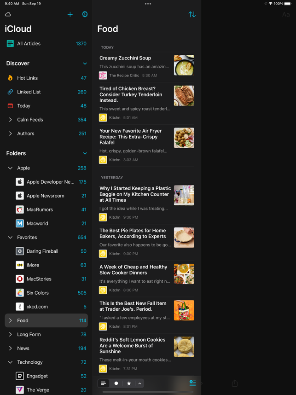Expand the Authors group
Image resolution: width=296 pixels, height=395 pixels.
point(10,134)
